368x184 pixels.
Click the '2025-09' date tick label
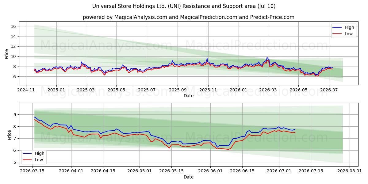point(178,90)
